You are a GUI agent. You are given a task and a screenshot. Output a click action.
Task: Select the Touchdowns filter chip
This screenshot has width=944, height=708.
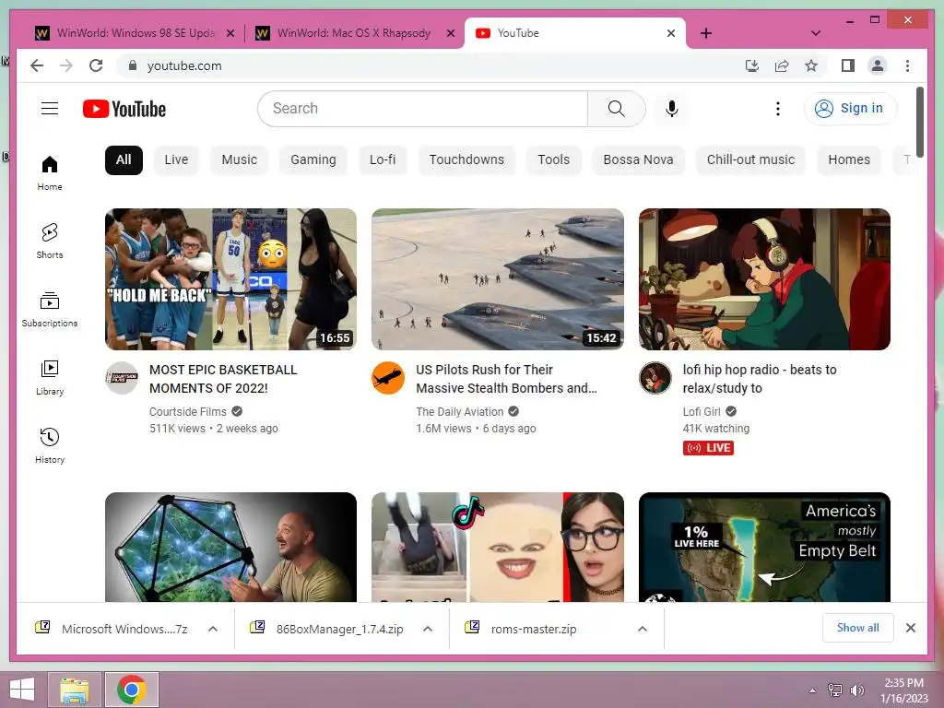tap(466, 160)
